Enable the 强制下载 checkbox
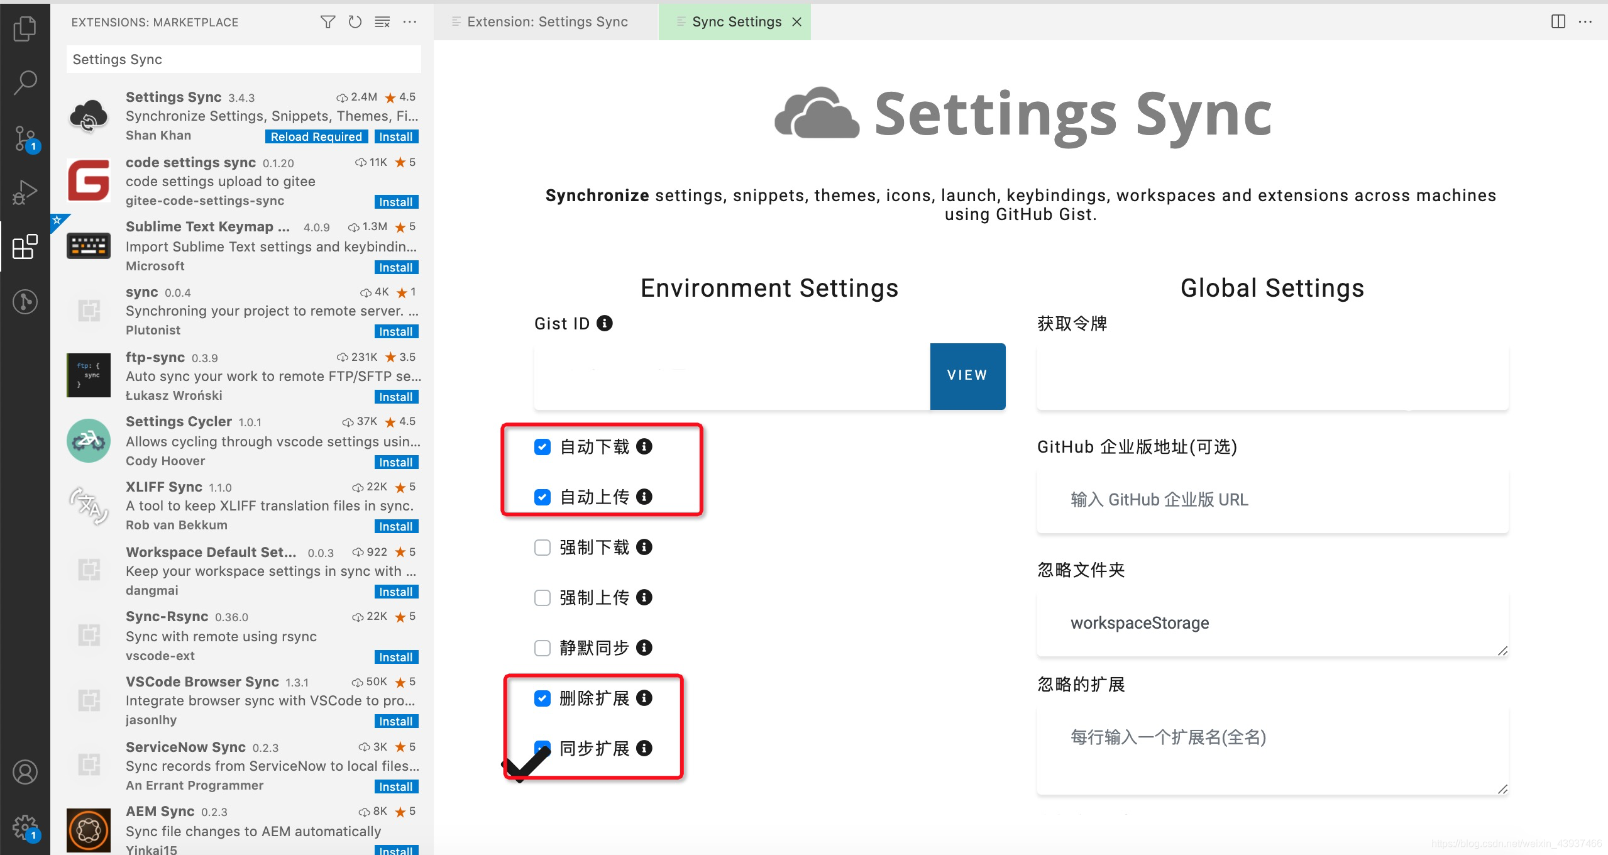This screenshot has height=855, width=1608. pyautogui.click(x=542, y=548)
